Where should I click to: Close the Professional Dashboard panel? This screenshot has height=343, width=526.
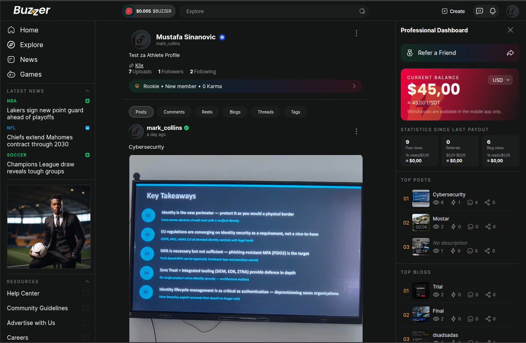tap(510, 30)
